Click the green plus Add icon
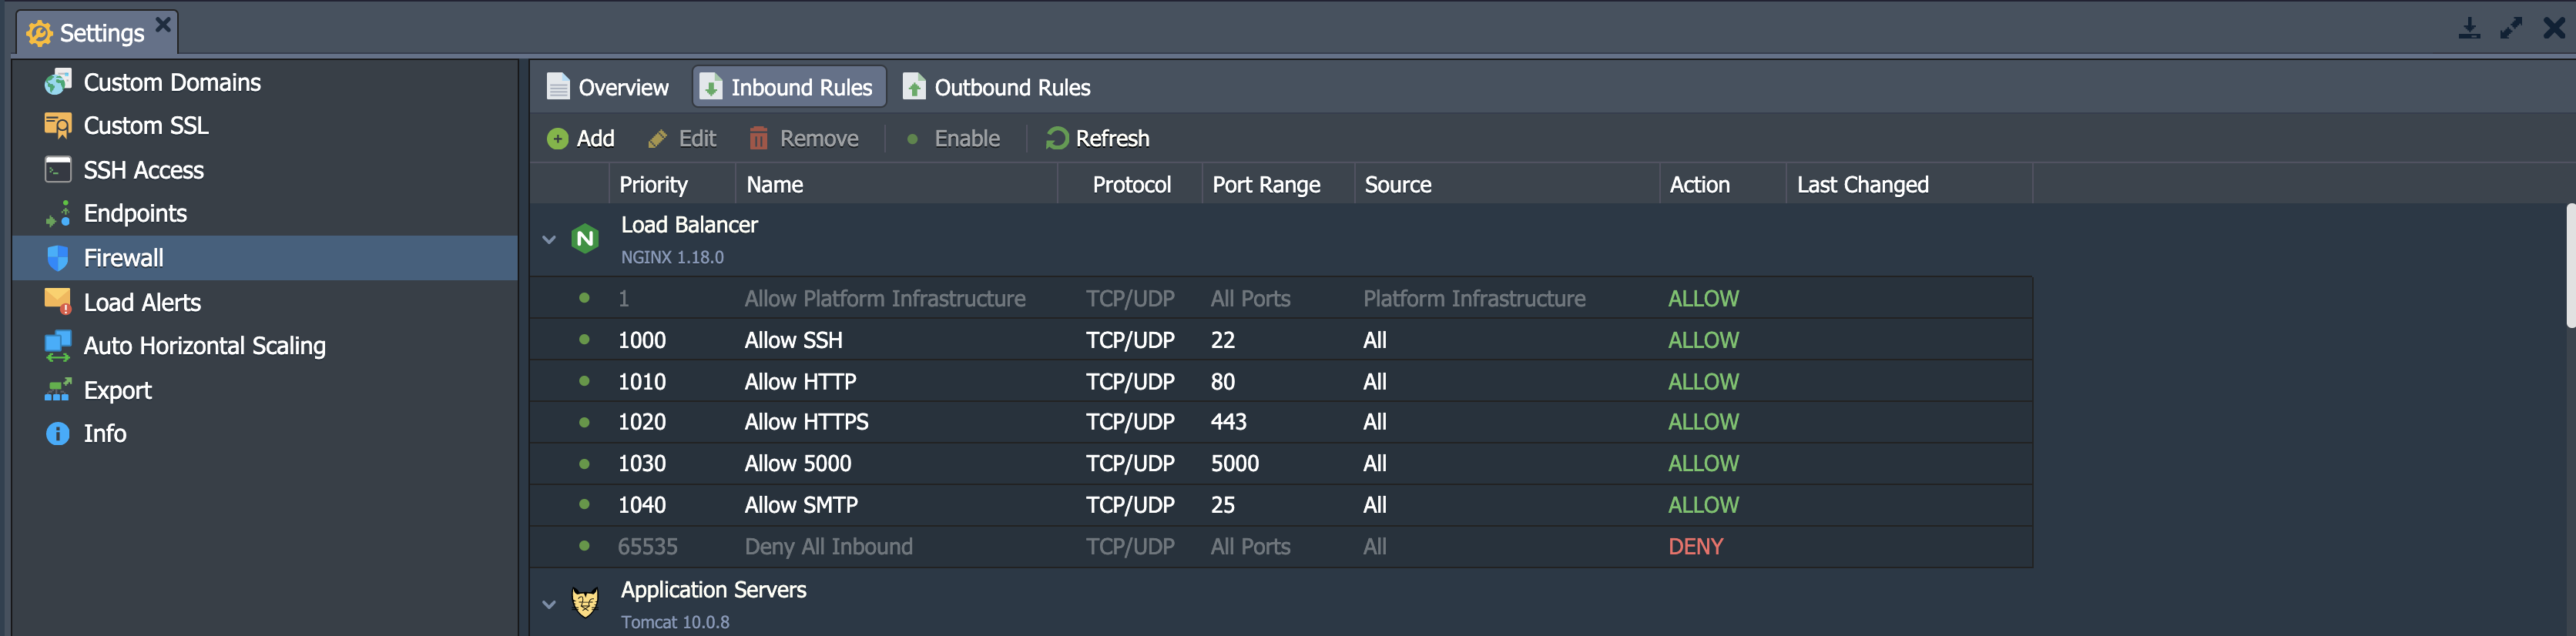The image size is (2576, 636). pyautogui.click(x=558, y=139)
